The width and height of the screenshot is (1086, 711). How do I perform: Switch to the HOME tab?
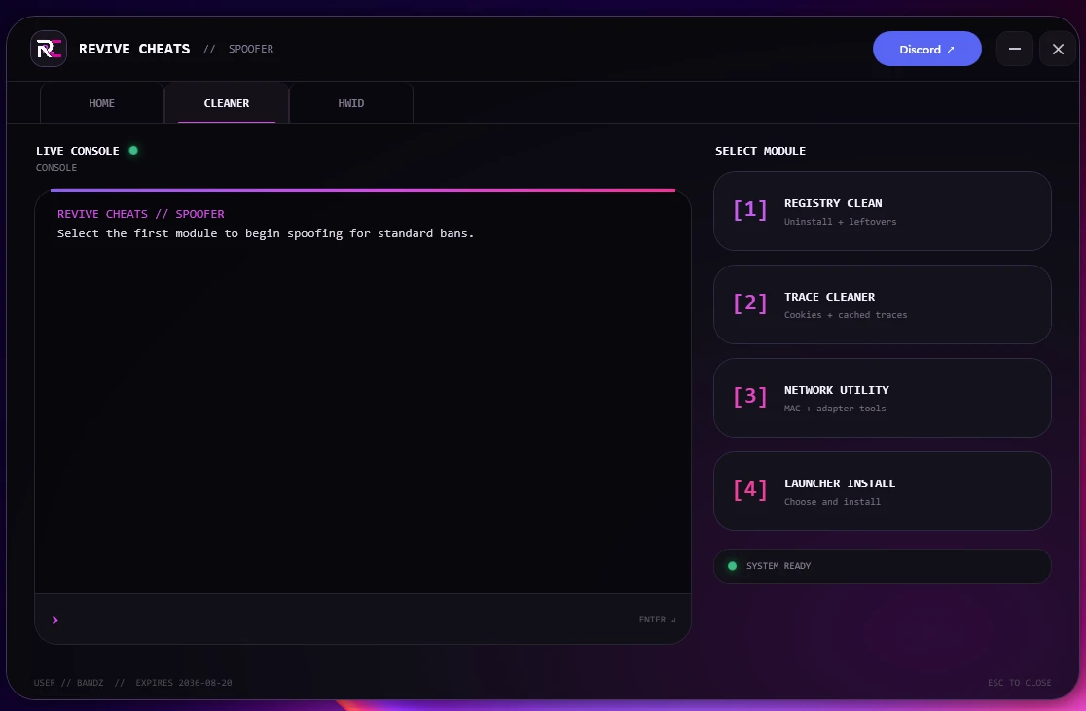[x=102, y=103]
